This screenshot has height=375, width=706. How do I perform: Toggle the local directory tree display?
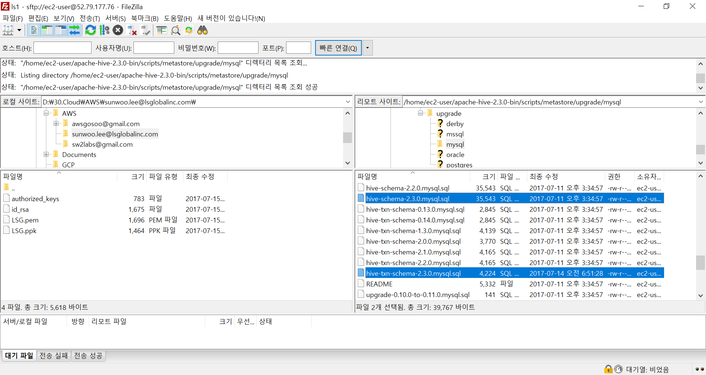[47, 30]
